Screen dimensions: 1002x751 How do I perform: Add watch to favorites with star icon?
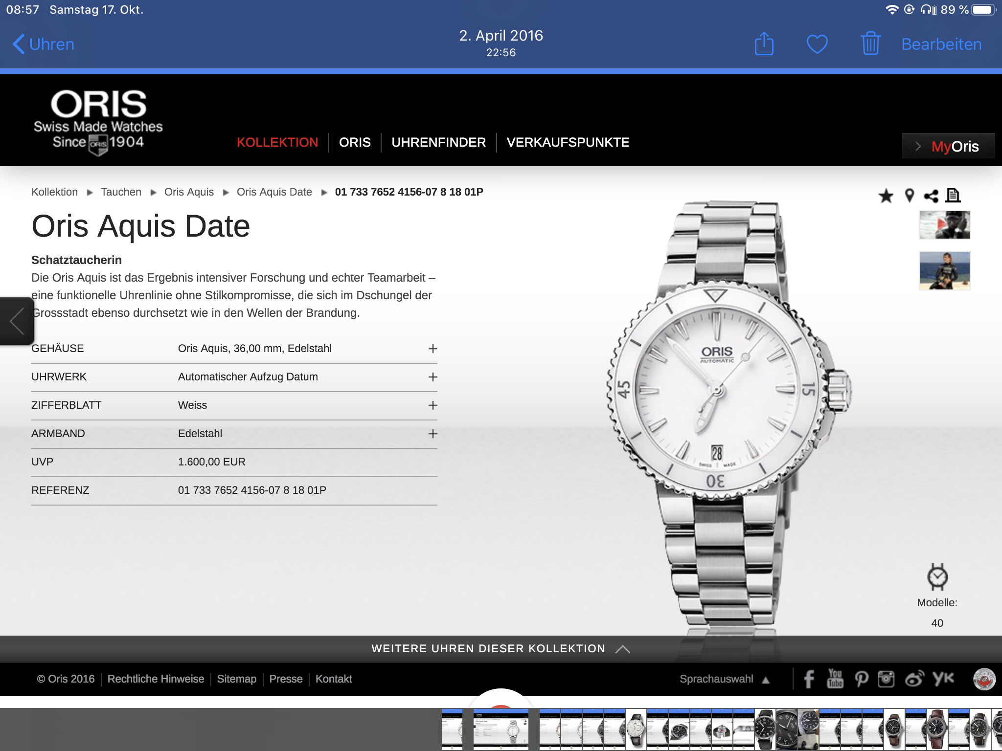coord(886,196)
